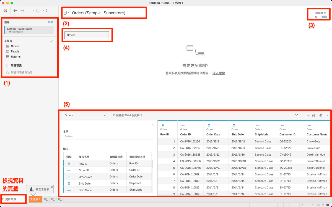This screenshot has height=207, width=332.
Task: Add a new dashboard
Action: pyautogui.click(x=53, y=199)
